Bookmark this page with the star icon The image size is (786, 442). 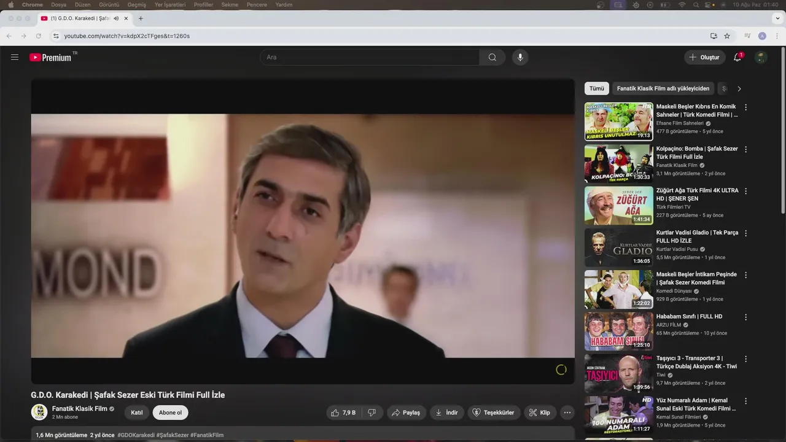(x=727, y=36)
